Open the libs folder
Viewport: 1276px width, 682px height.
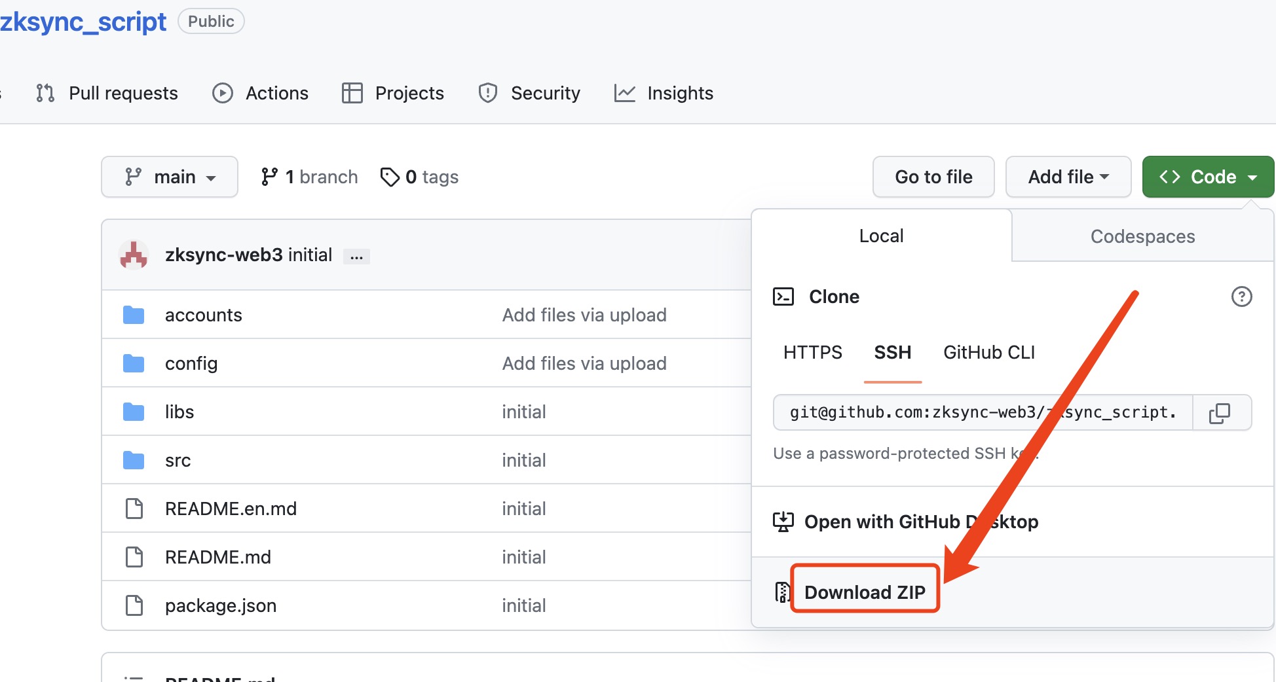179,412
